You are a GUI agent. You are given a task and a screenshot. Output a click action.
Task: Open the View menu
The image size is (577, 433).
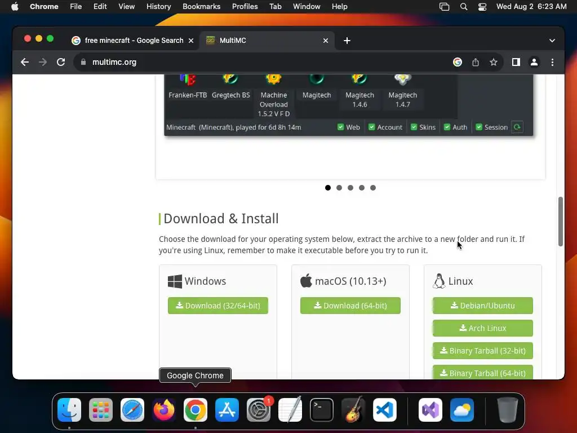point(126,7)
